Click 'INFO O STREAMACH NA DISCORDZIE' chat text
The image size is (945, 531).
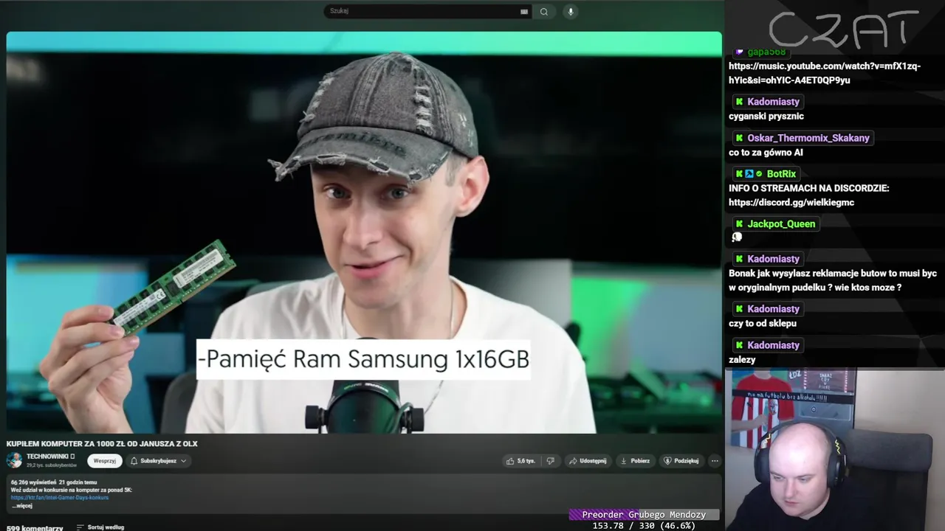(809, 188)
